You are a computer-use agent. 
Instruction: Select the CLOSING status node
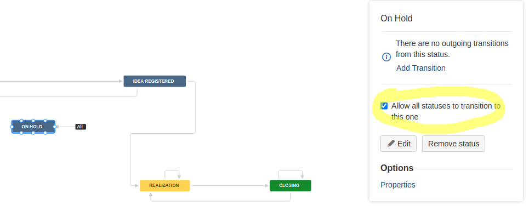click(290, 186)
